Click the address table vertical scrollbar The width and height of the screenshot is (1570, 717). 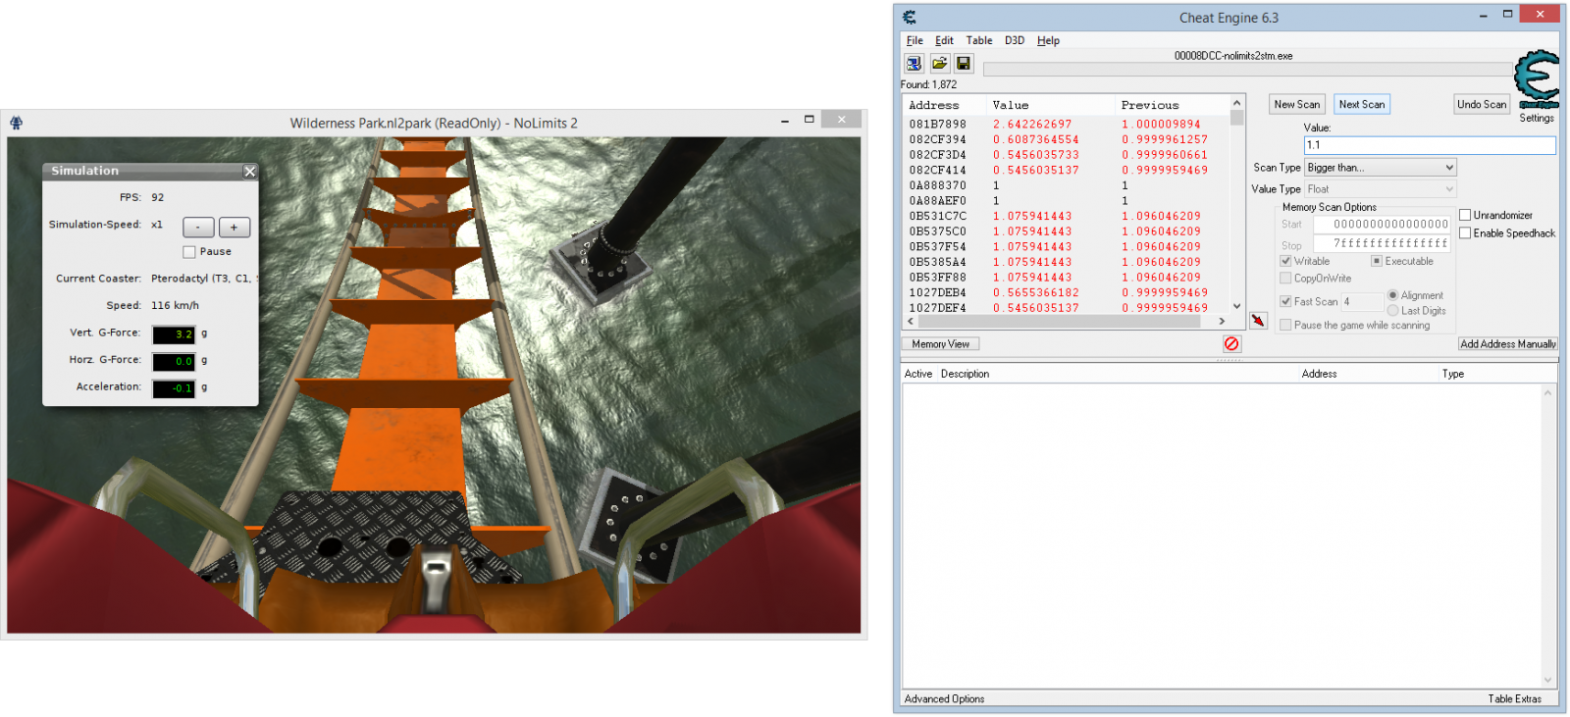click(1548, 536)
